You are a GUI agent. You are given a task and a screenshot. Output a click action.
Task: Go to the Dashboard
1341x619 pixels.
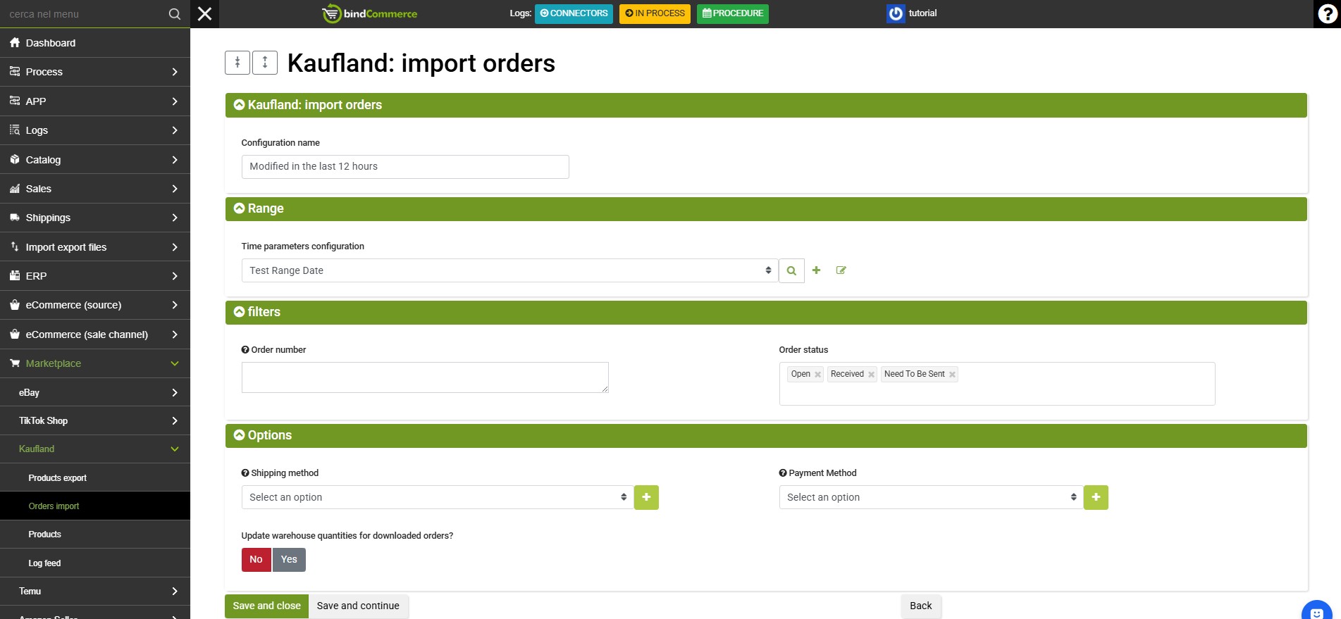(x=95, y=43)
